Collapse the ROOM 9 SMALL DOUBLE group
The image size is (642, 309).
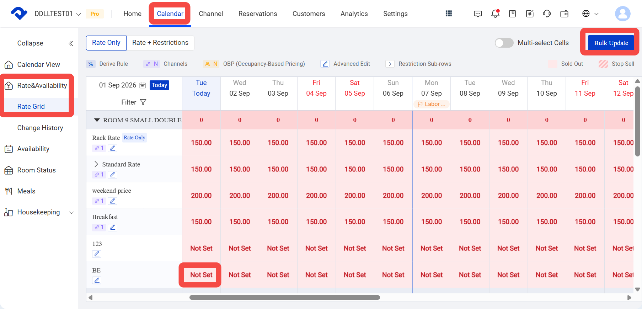(97, 120)
